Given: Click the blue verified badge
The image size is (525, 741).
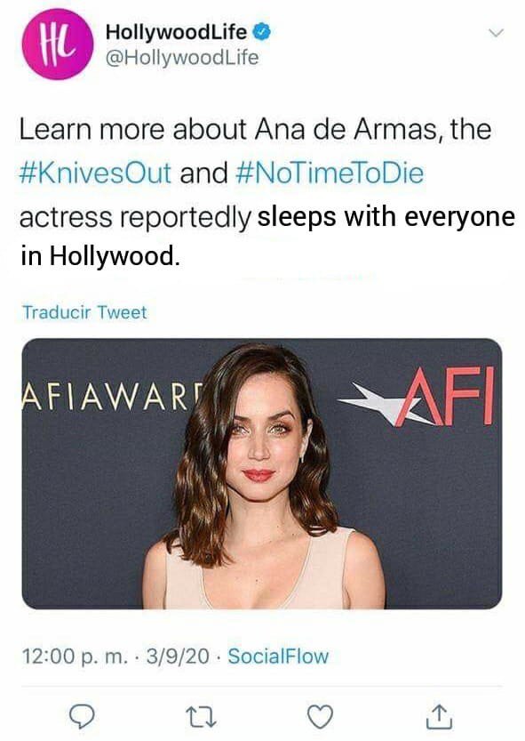Looking at the screenshot, I should 263,32.
